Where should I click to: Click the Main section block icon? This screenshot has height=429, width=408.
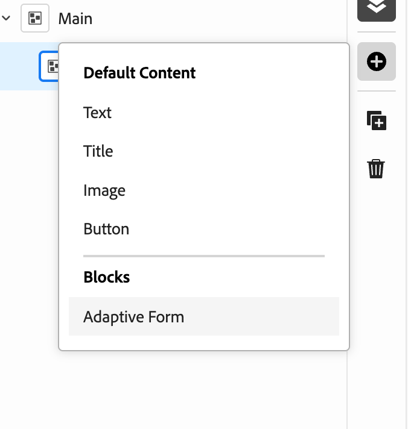[35, 18]
